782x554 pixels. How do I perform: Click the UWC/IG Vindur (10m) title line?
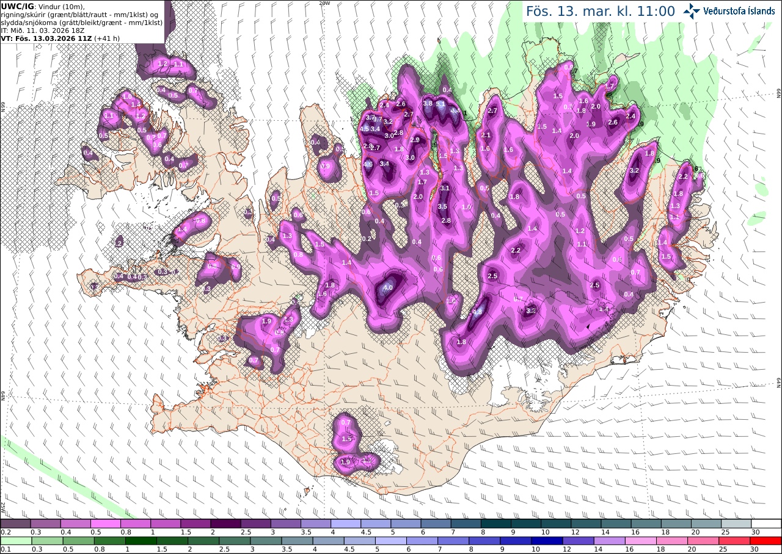point(43,6)
